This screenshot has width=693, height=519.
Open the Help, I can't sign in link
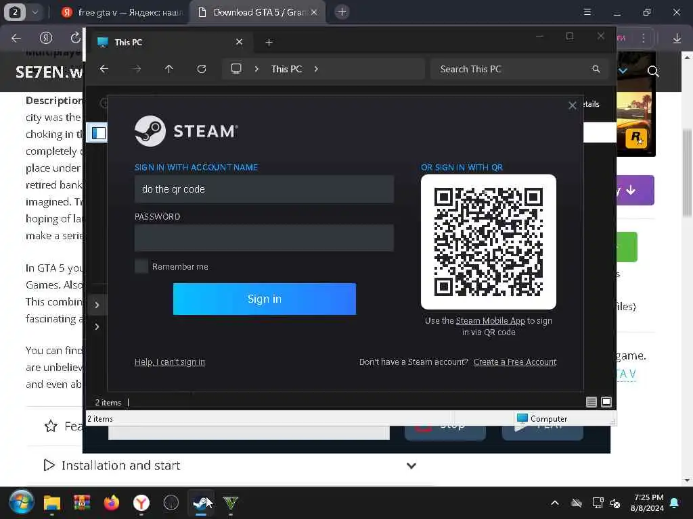tap(170, 362)
